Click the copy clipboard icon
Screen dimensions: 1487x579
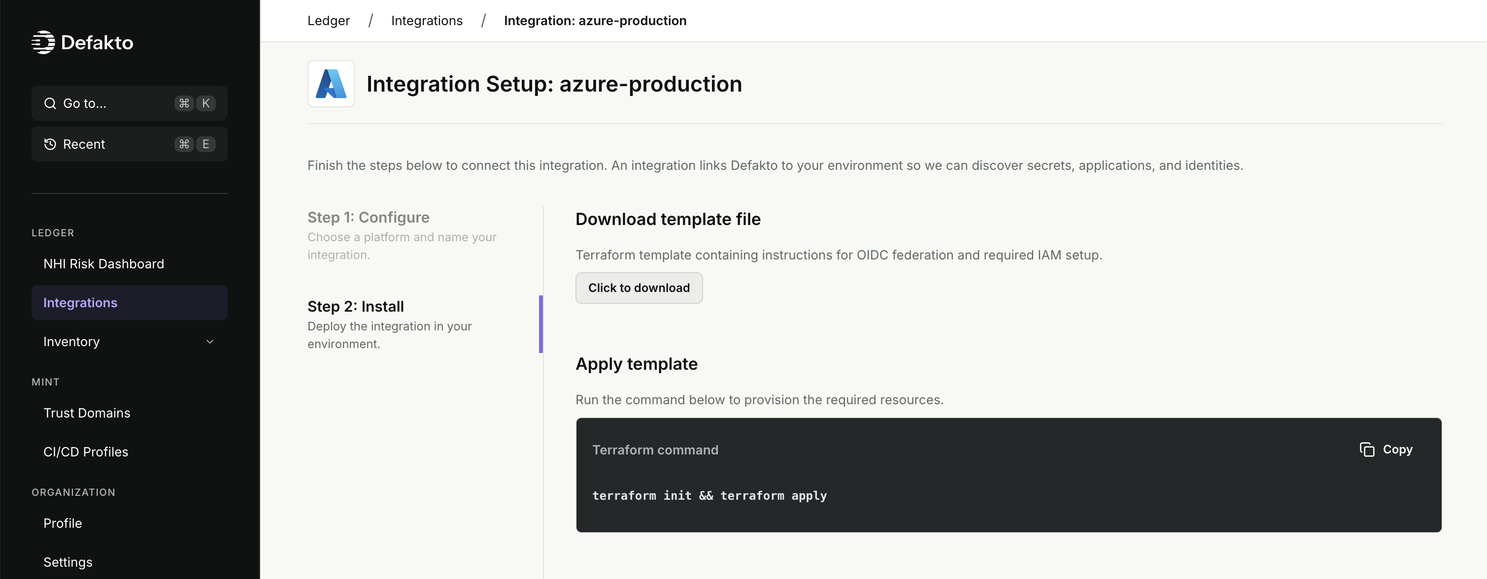click(1367, 449)
